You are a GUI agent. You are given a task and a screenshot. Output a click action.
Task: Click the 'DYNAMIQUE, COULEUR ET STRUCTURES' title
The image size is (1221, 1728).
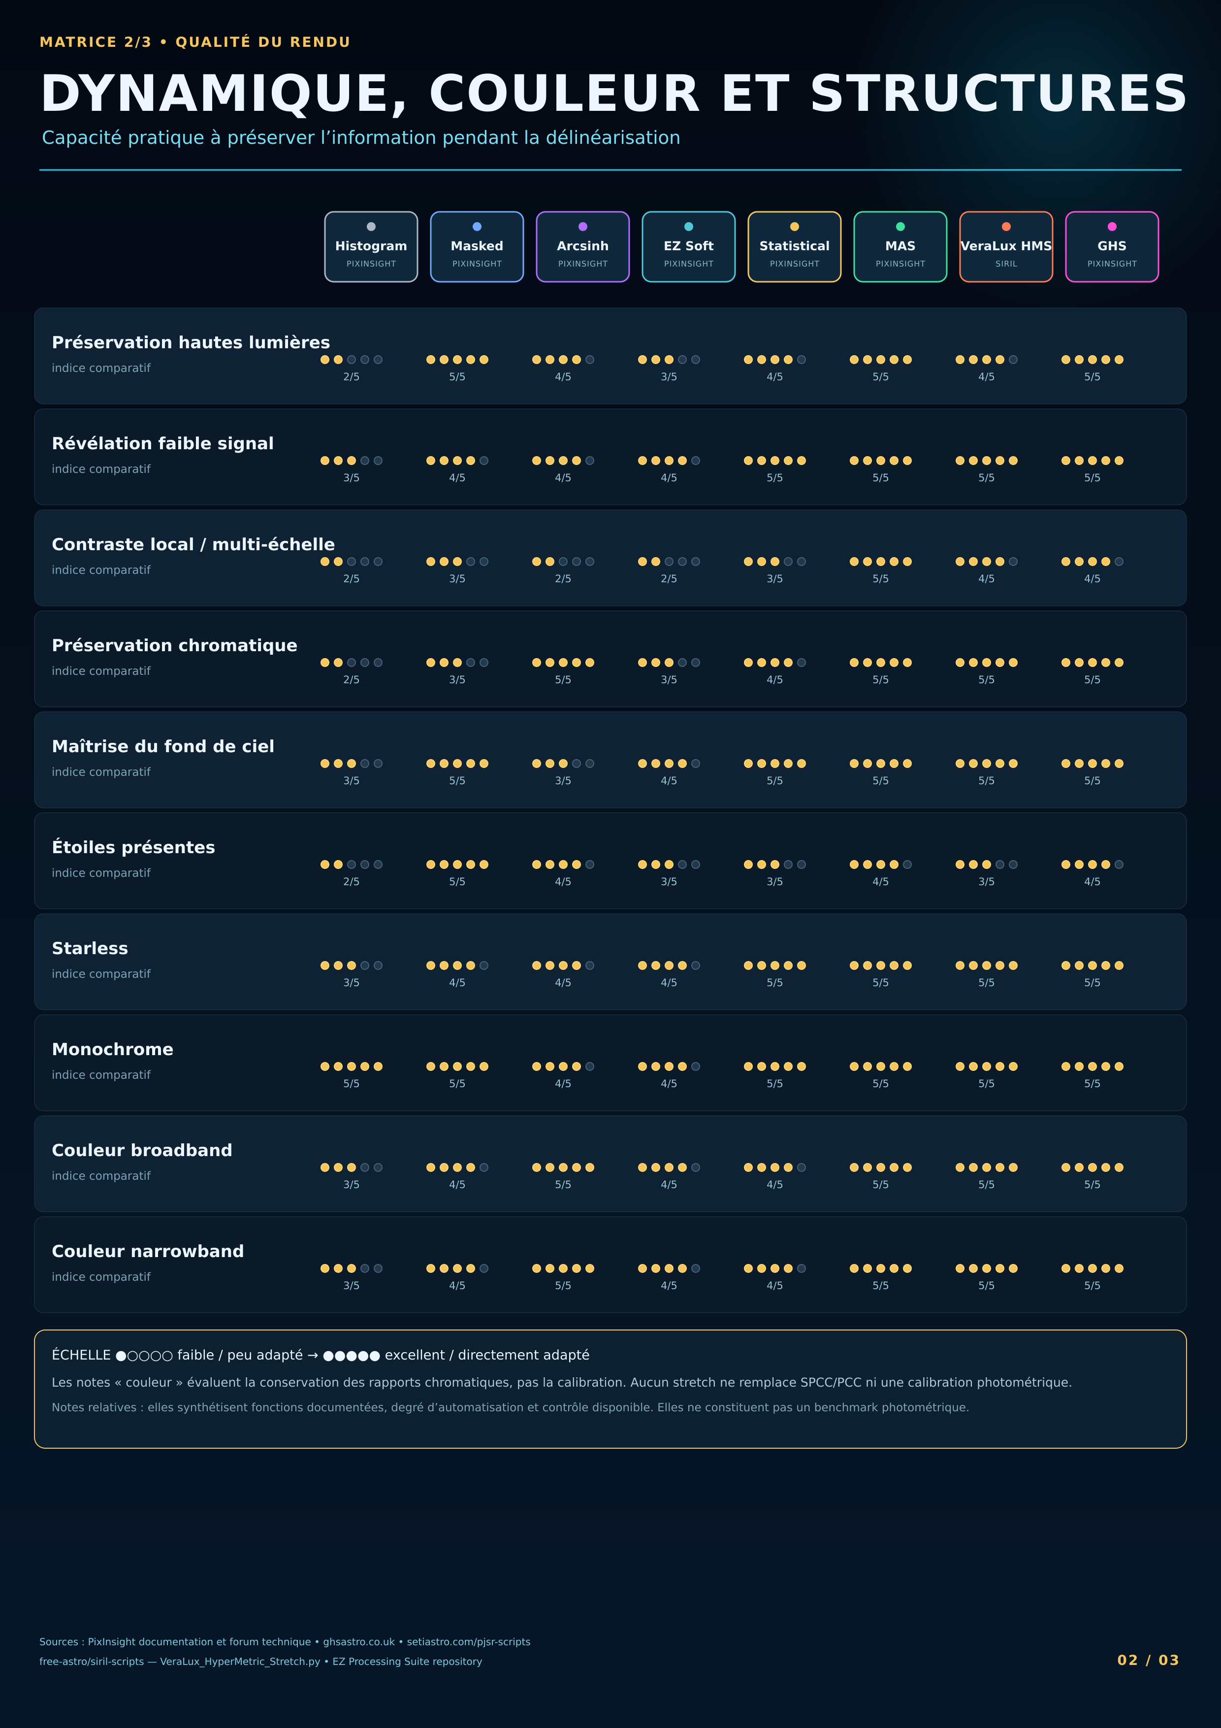tap(614, 94)
